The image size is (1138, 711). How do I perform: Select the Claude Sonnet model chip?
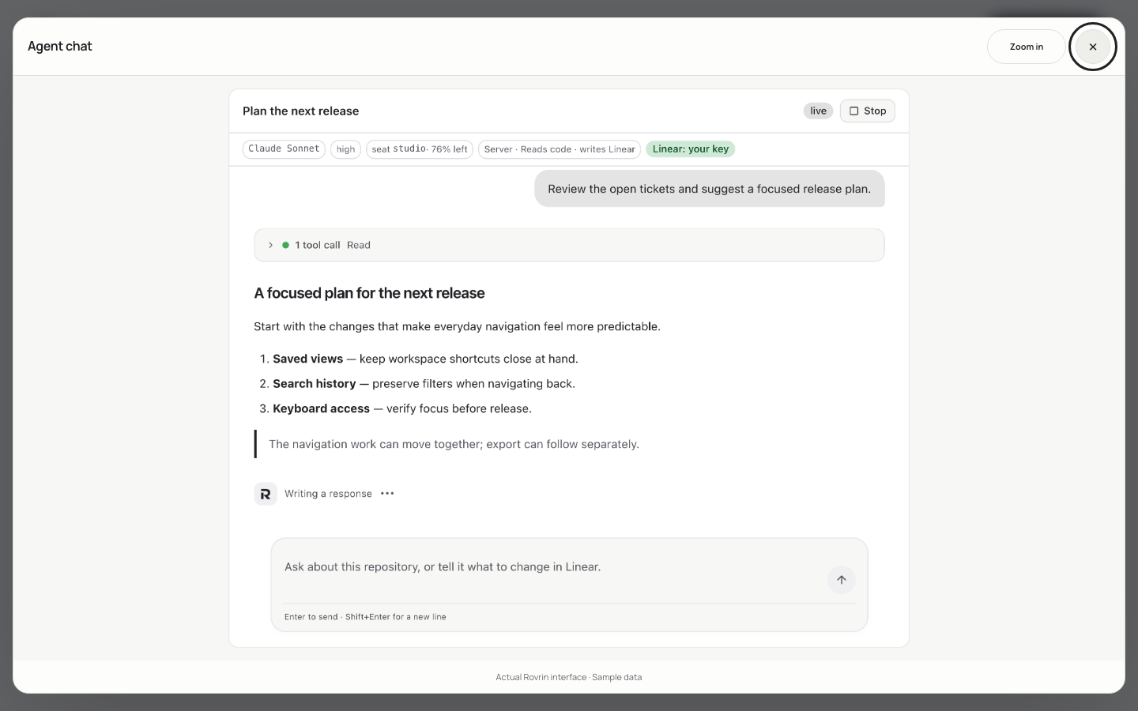click(284, 149)
